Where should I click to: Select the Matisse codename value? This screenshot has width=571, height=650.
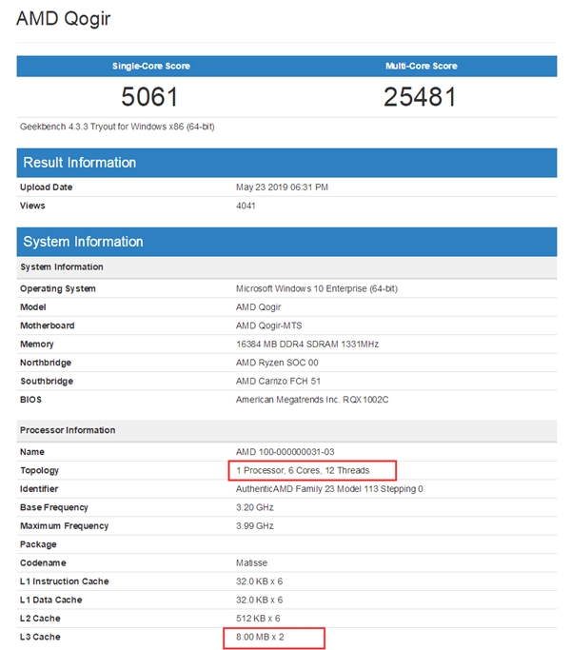pos(251,563)
